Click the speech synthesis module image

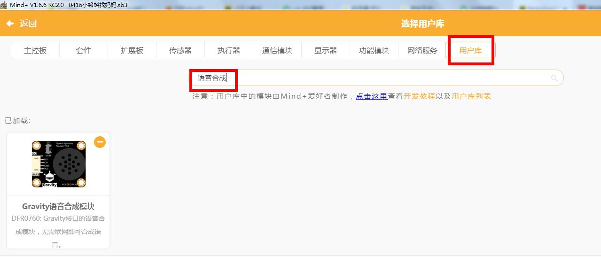(59, 164)
